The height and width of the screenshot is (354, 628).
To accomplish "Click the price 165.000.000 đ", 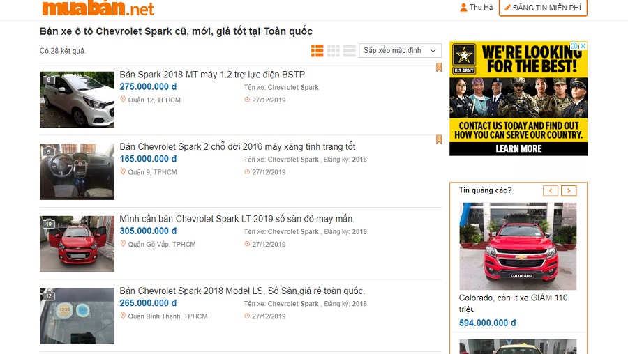I will (x=148, y=159).
